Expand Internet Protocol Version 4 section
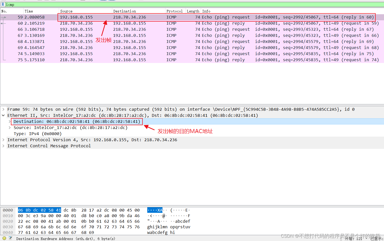This screenshot has width=384, height=241. point(3,140)
